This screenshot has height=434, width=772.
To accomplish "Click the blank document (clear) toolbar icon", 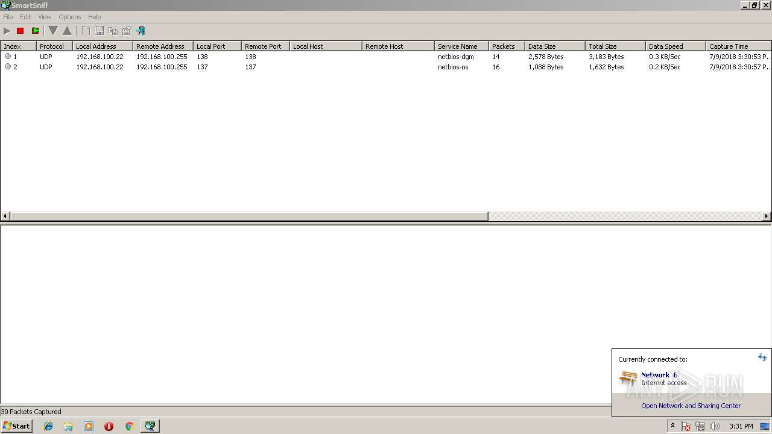I will 86,31.
